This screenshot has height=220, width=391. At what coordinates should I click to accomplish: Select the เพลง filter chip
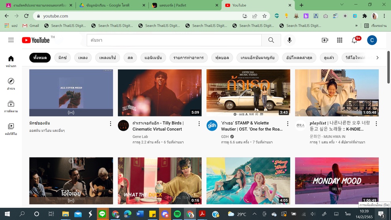pos(83,57)
